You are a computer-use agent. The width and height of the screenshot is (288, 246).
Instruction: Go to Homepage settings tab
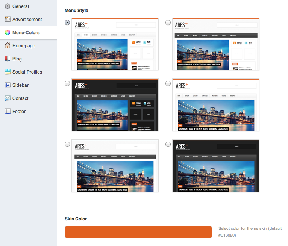tap(29, 46)
